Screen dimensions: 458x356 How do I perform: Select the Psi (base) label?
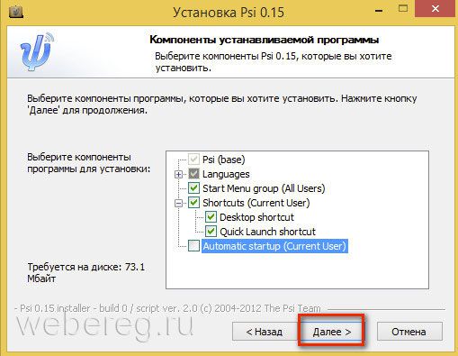[224, 160]
